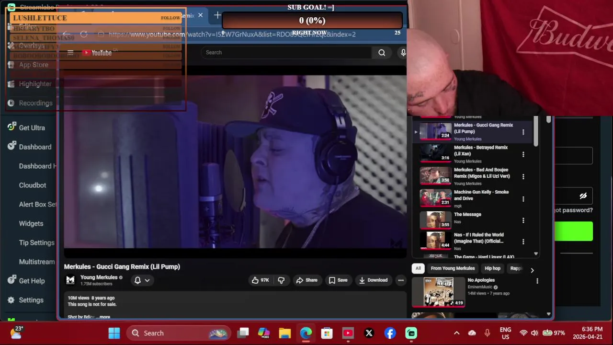Click the taskbar Search box
The width and height of the screenshot is (613, 345).
[179, 333]
